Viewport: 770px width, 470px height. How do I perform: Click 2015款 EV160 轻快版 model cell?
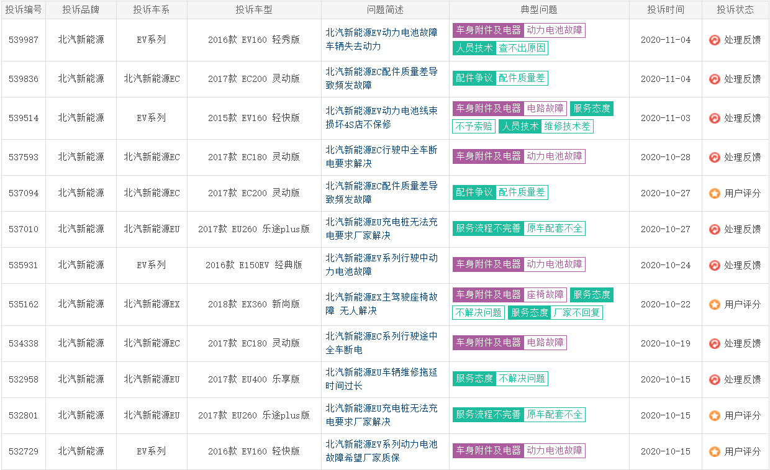[x=254, y=118]
